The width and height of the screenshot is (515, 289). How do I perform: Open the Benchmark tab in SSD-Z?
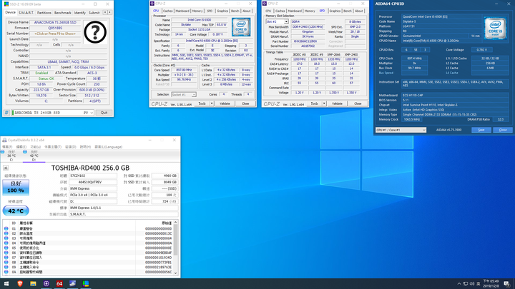click(x=62, y=13)
